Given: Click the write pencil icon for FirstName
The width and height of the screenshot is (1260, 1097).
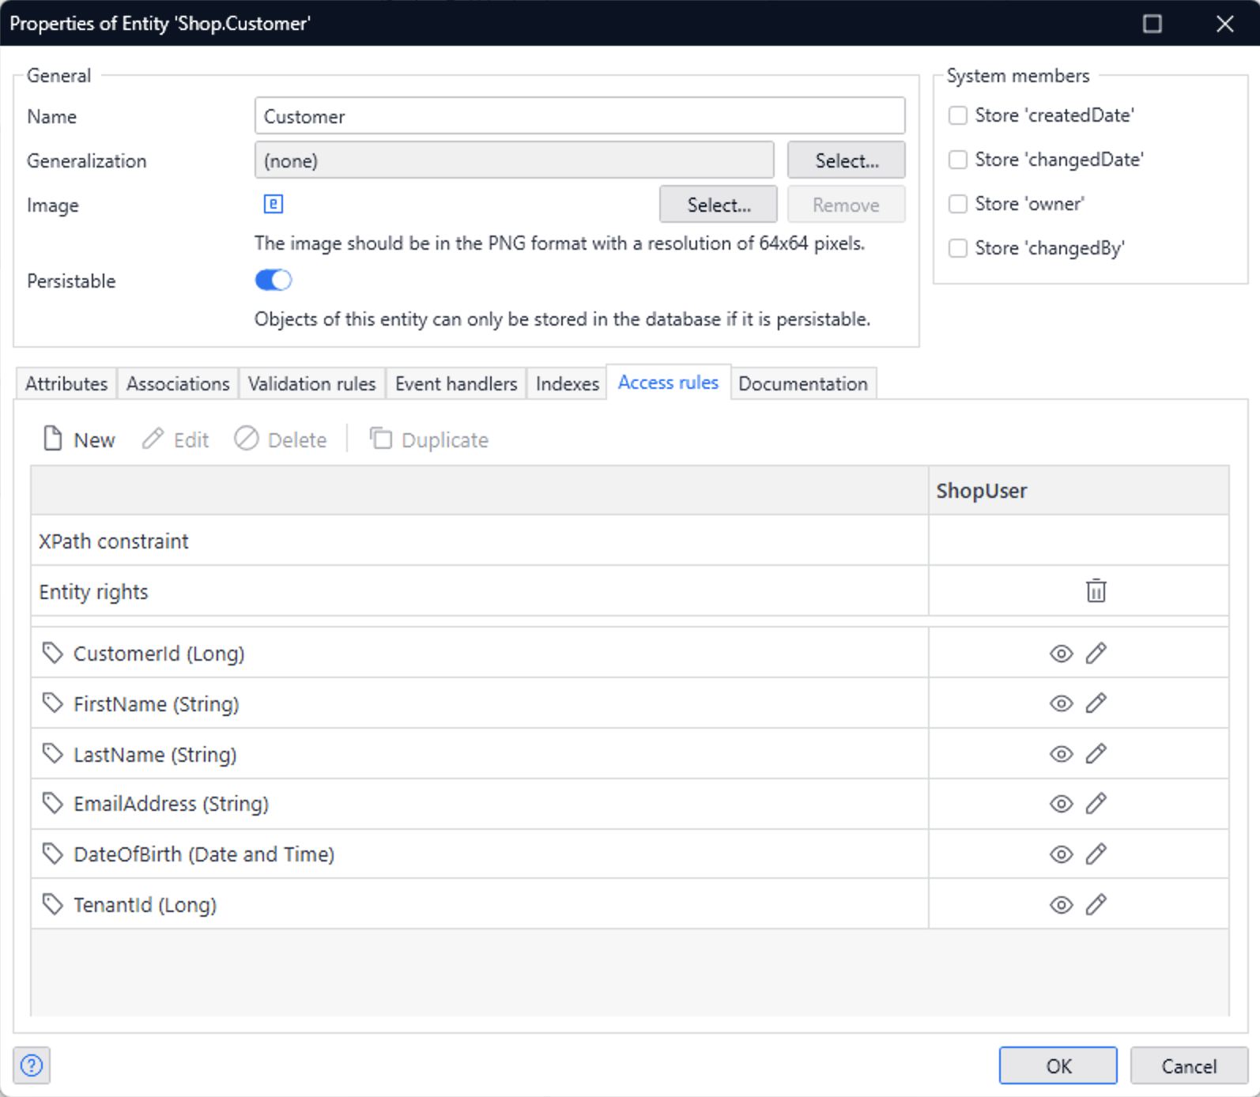Looking at the screenshot, I should click(1096, 703).
